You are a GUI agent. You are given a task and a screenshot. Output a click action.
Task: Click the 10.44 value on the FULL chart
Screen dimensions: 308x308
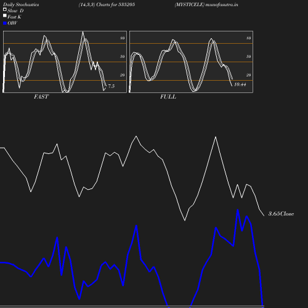click(240, 84)
